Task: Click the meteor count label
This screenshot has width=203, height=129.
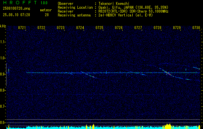Action: coord(46,10)
